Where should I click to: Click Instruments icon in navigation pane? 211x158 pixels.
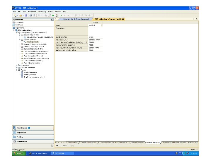coord(14,142)
